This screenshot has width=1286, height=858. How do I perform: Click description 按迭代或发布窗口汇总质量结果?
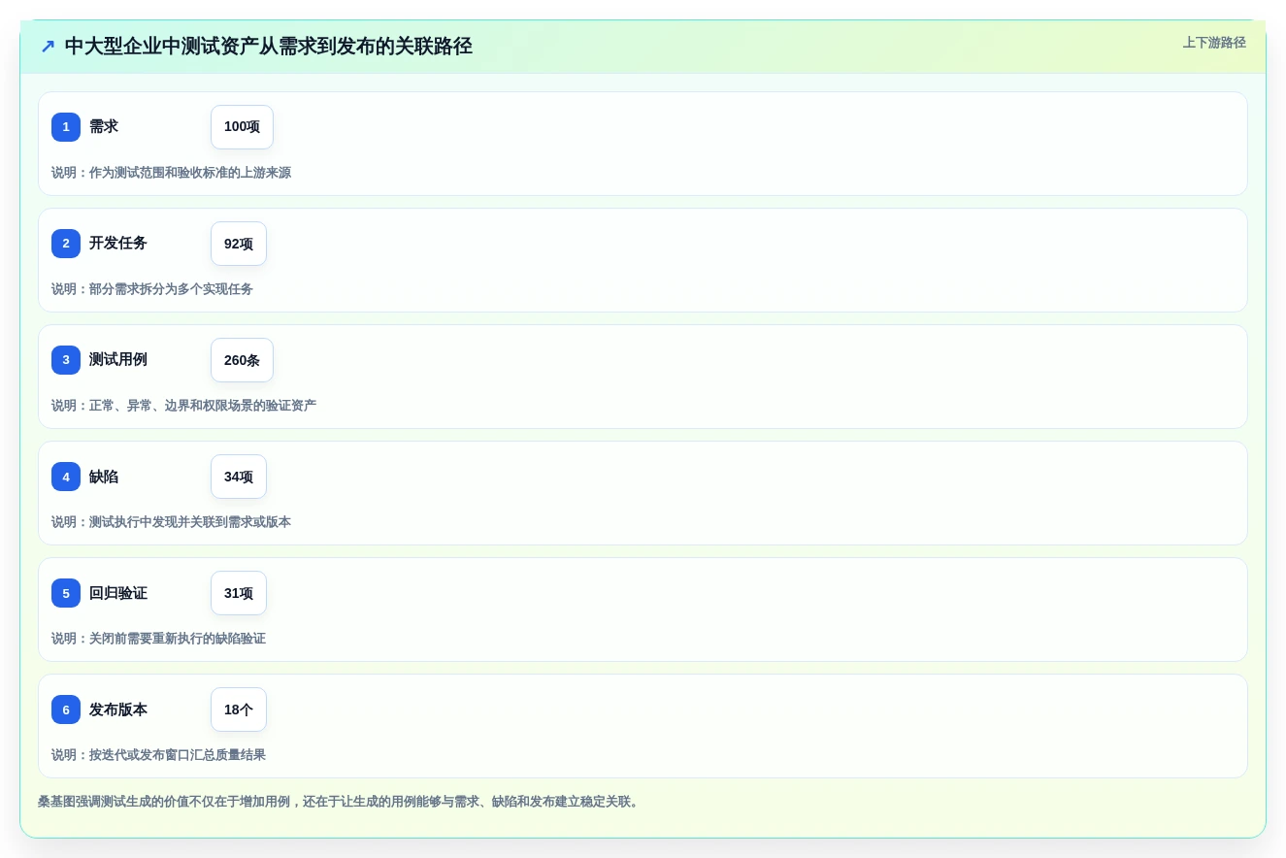coord(178,755)
